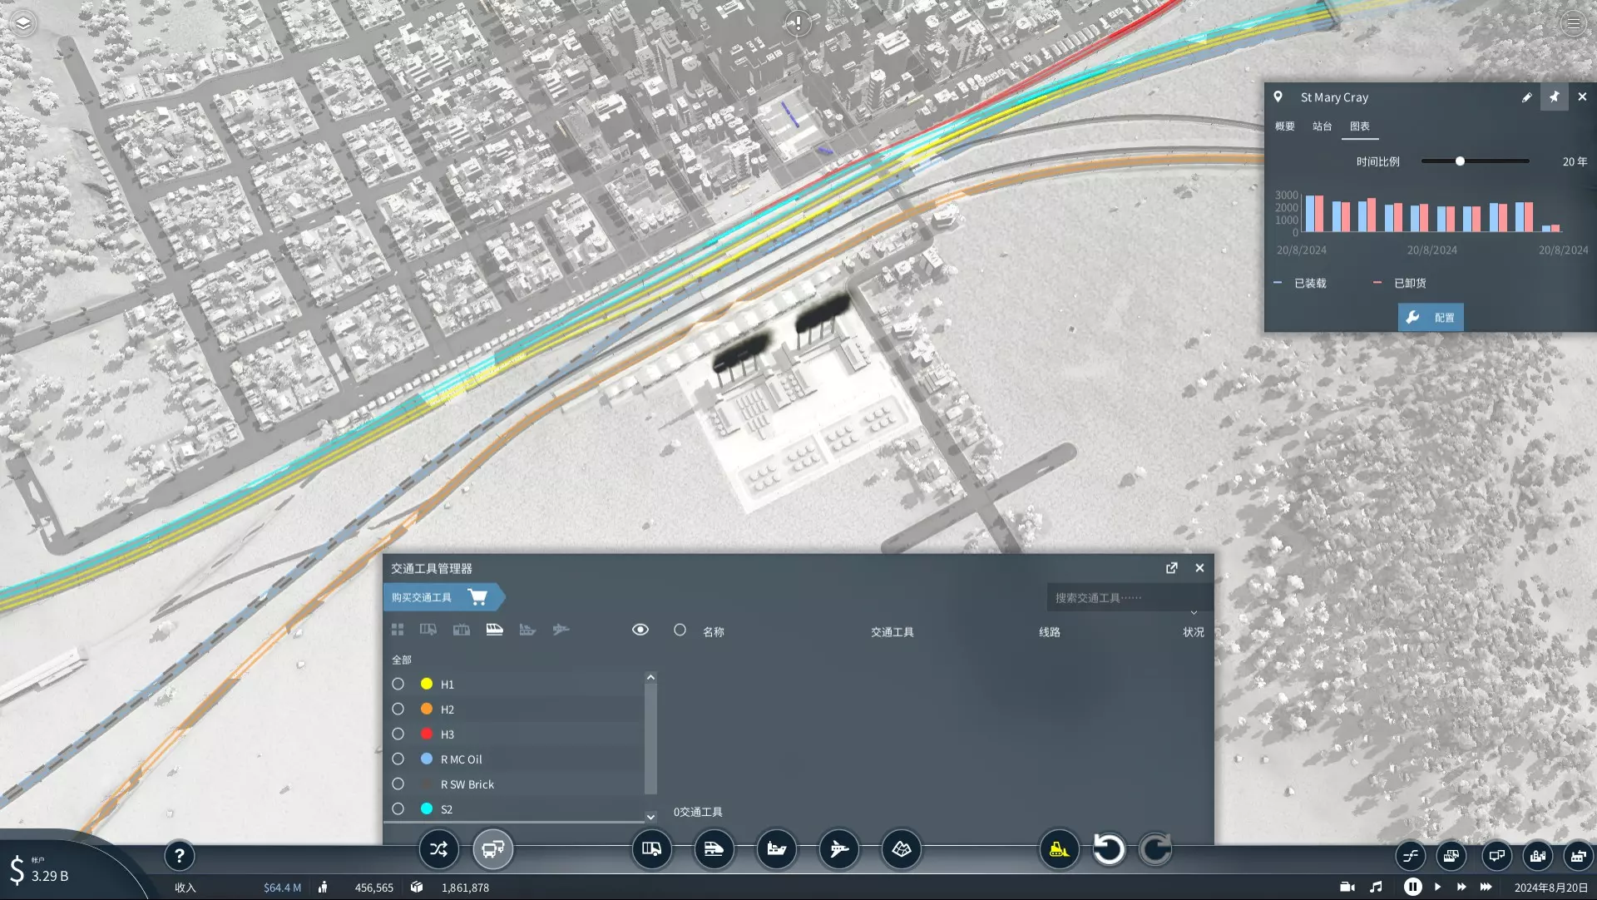Select the R MC Oil line radio button
This screenshot has width=1597, height=900.
pos(398,759)
